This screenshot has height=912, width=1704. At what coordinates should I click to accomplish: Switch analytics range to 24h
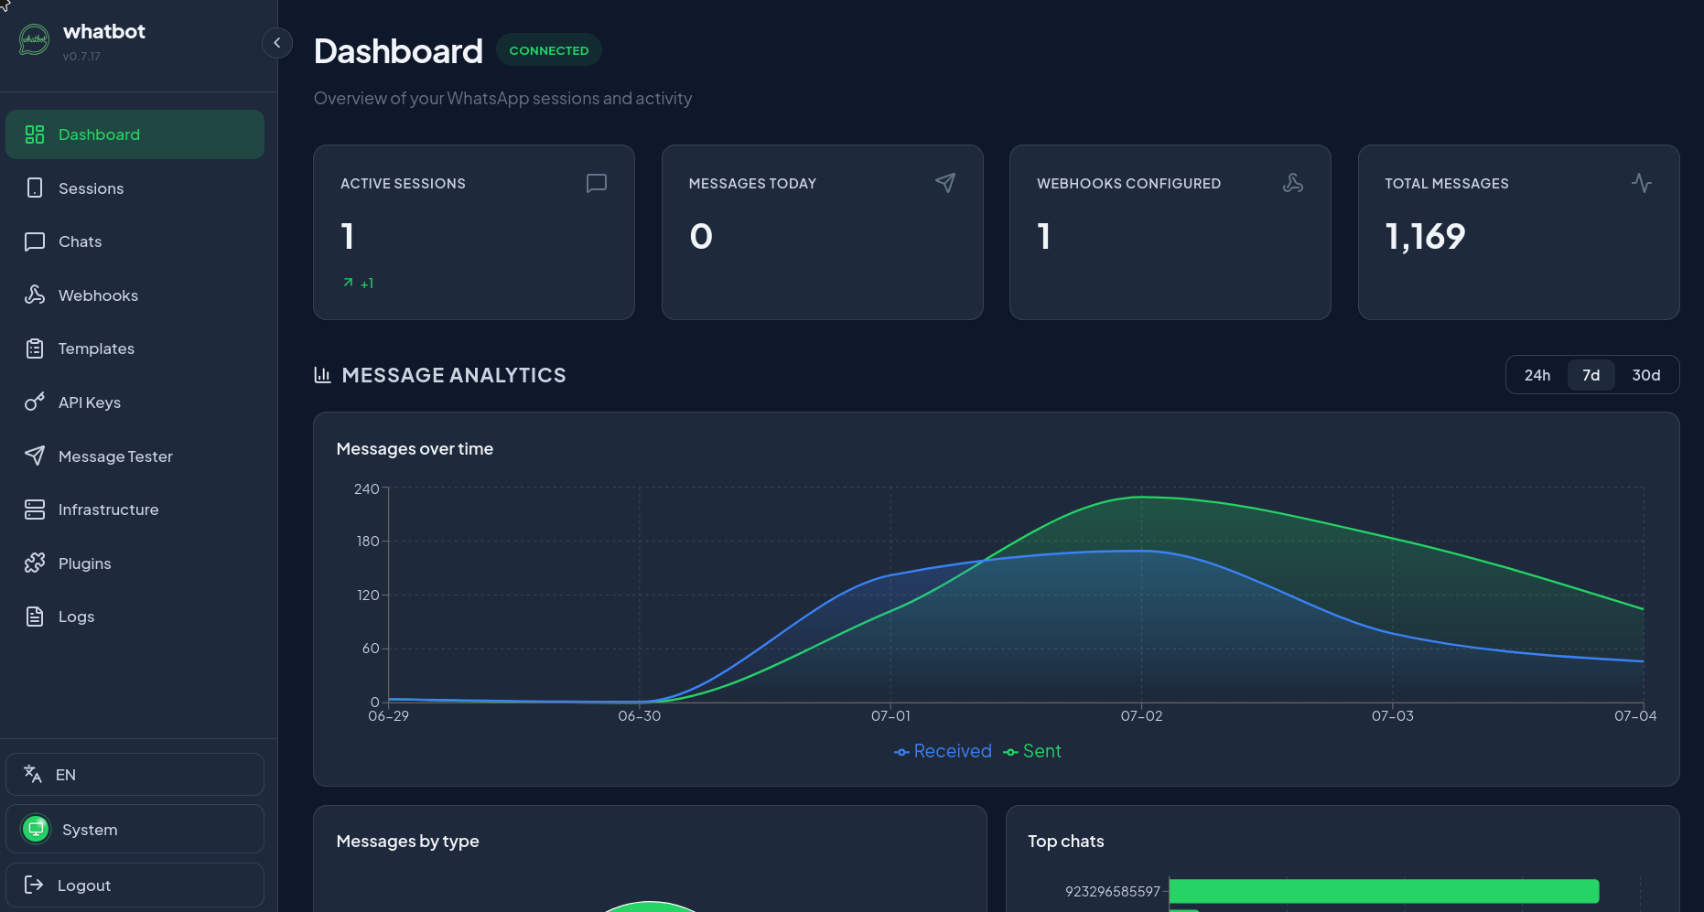coord(1537,375)
